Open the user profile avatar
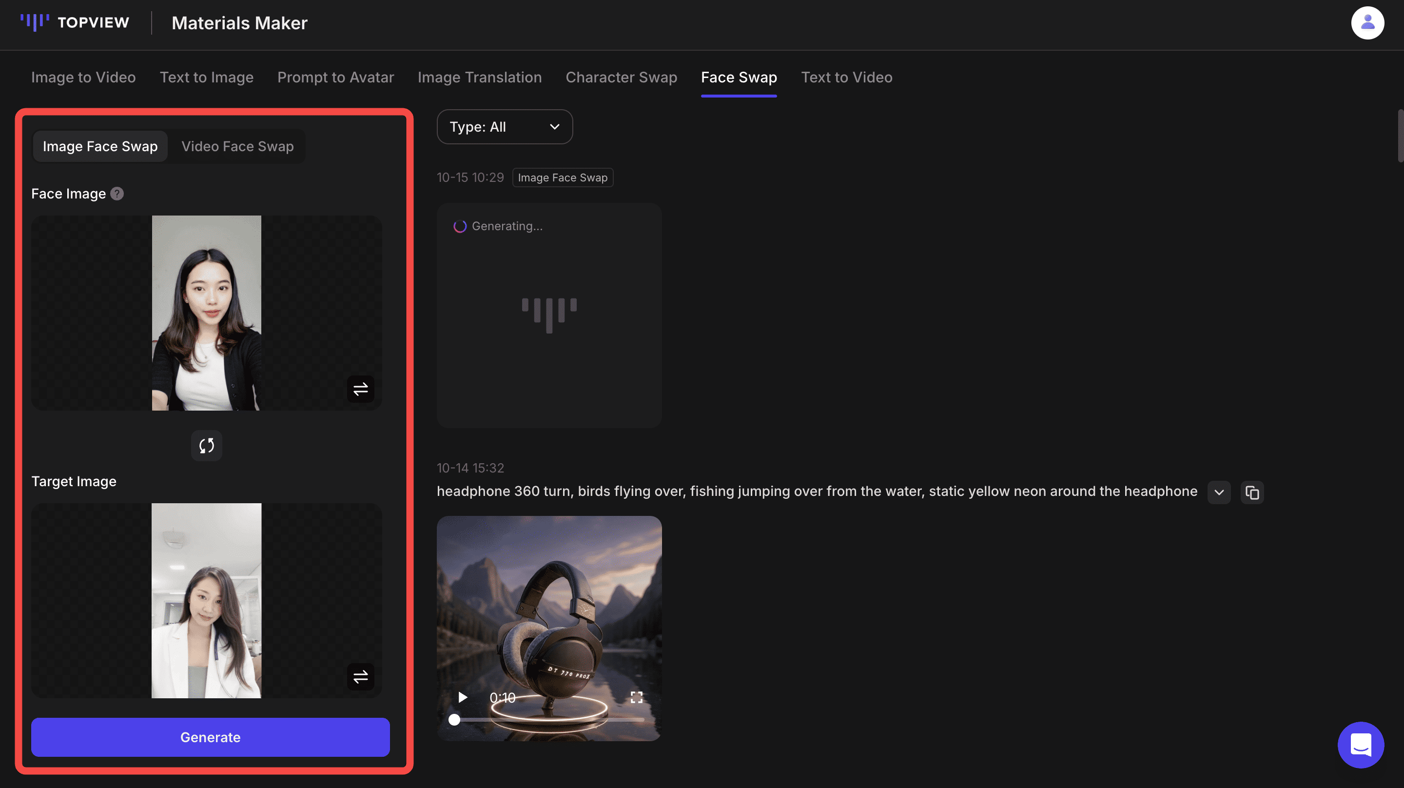The height and width of the screenshot is (788, 1404). [x=1367, y=23]
